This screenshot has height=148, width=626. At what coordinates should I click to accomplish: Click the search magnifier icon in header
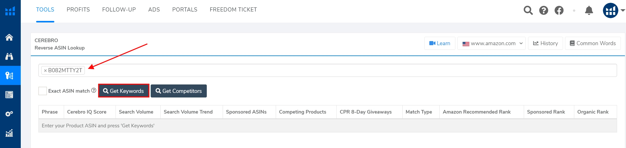pos(528,10)
